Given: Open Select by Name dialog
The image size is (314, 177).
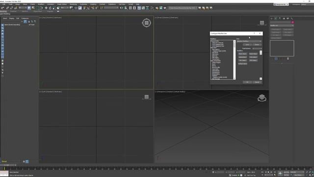Looking at the screenshot, I should (x=33, y=8).
